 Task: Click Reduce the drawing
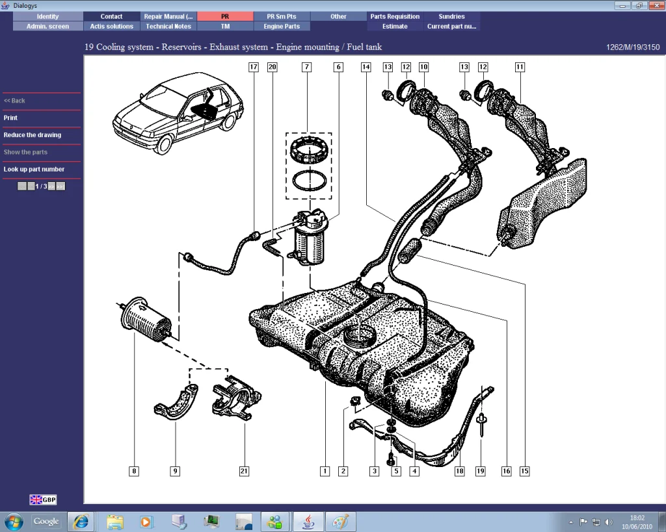(33, 135)
